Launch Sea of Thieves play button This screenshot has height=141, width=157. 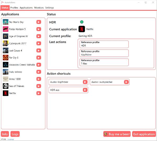39,86
